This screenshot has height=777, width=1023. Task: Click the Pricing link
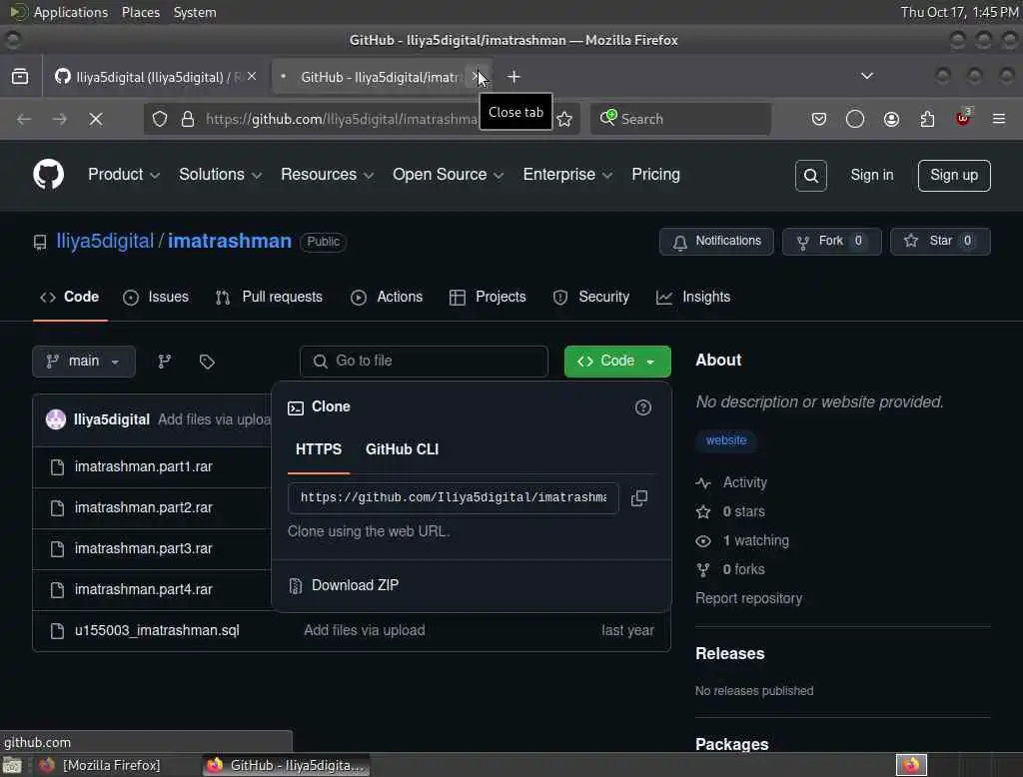point(655,175)
